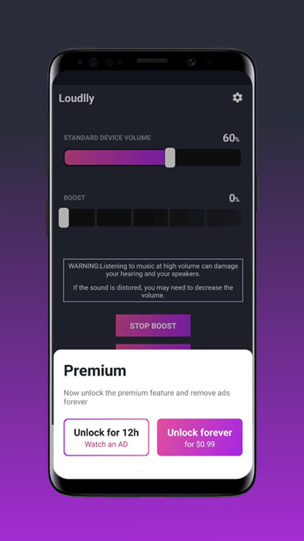Click the BOOST label
The width and height of the screenshot is (304, 541).
click(74, 198)
